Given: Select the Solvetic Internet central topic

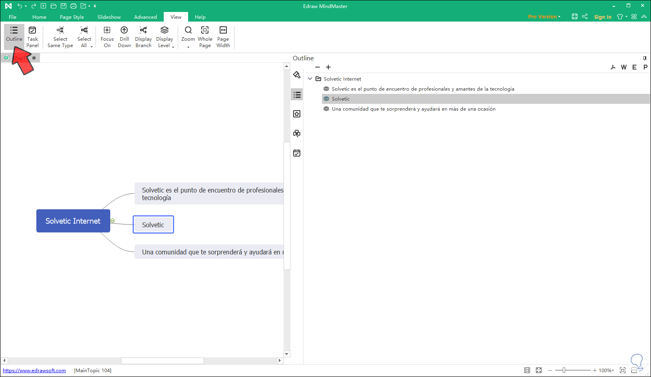Looking at the screenshot, I should (x=73, y=221).
